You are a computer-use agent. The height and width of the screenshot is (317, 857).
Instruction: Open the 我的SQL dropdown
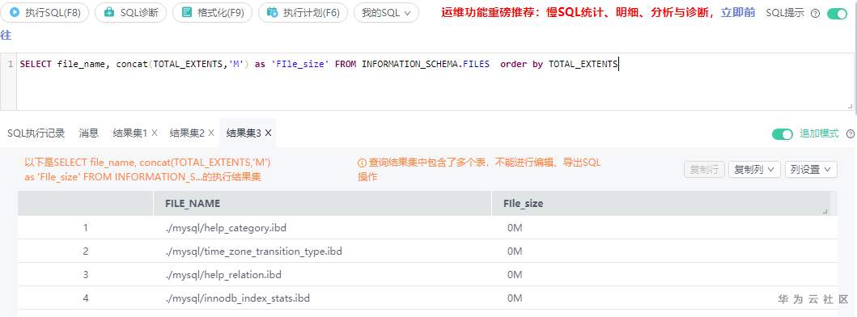pos(386,13)
